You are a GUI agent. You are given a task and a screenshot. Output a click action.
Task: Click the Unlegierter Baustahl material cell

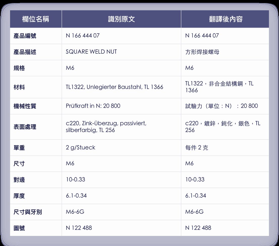click(x=121, y=87)
